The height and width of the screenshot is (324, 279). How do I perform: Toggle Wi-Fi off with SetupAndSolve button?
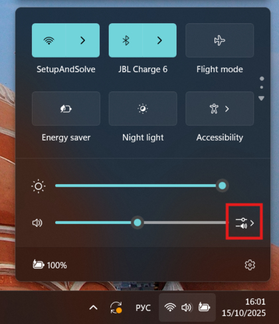(x=49, y=40)
